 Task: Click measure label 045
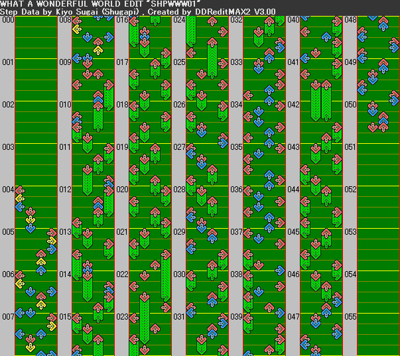(x=293, y=232)
